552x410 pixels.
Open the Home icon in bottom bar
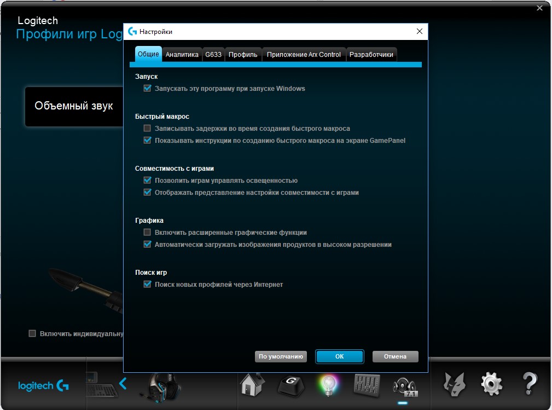(252, 385)
